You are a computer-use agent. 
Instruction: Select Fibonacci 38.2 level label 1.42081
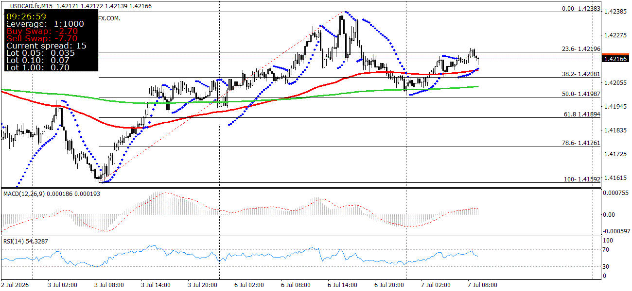coord(581,74)
